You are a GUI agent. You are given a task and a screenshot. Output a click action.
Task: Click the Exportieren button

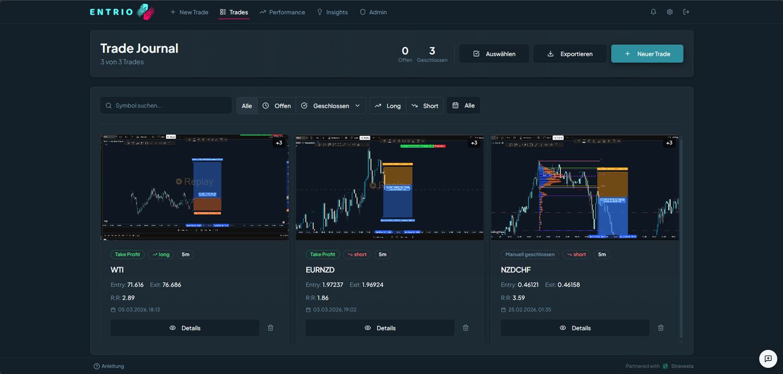point(570,54)
